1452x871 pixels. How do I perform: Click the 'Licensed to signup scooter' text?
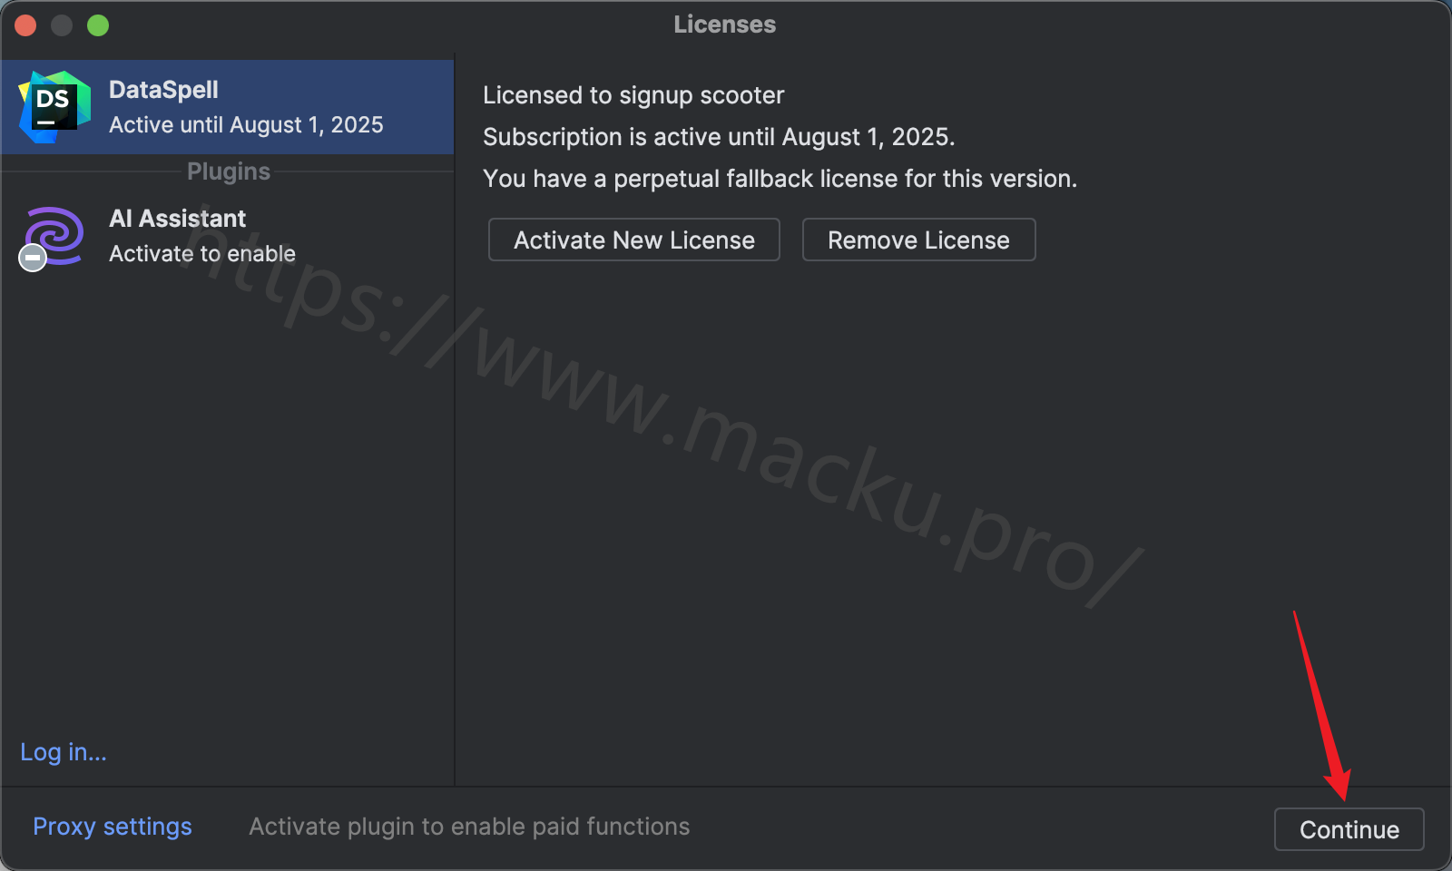633,95
